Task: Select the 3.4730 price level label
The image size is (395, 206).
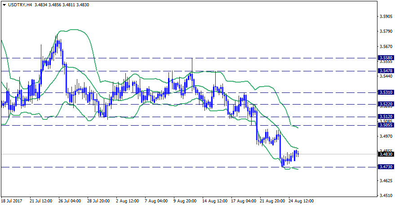Action: point(386,167)
